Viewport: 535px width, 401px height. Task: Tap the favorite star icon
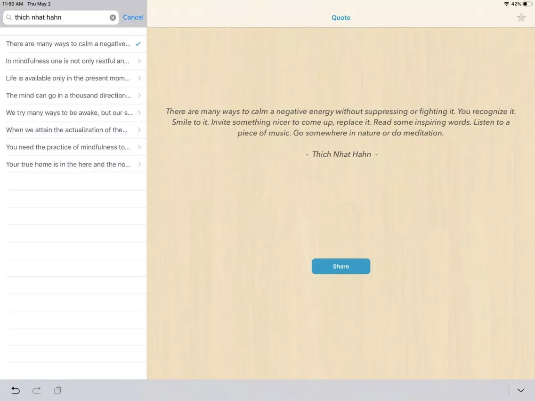tap(521, 18)
